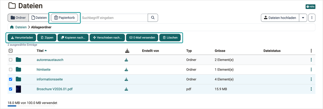Open Broschure V2026.01.pdf file link

(x=54, y=89)
